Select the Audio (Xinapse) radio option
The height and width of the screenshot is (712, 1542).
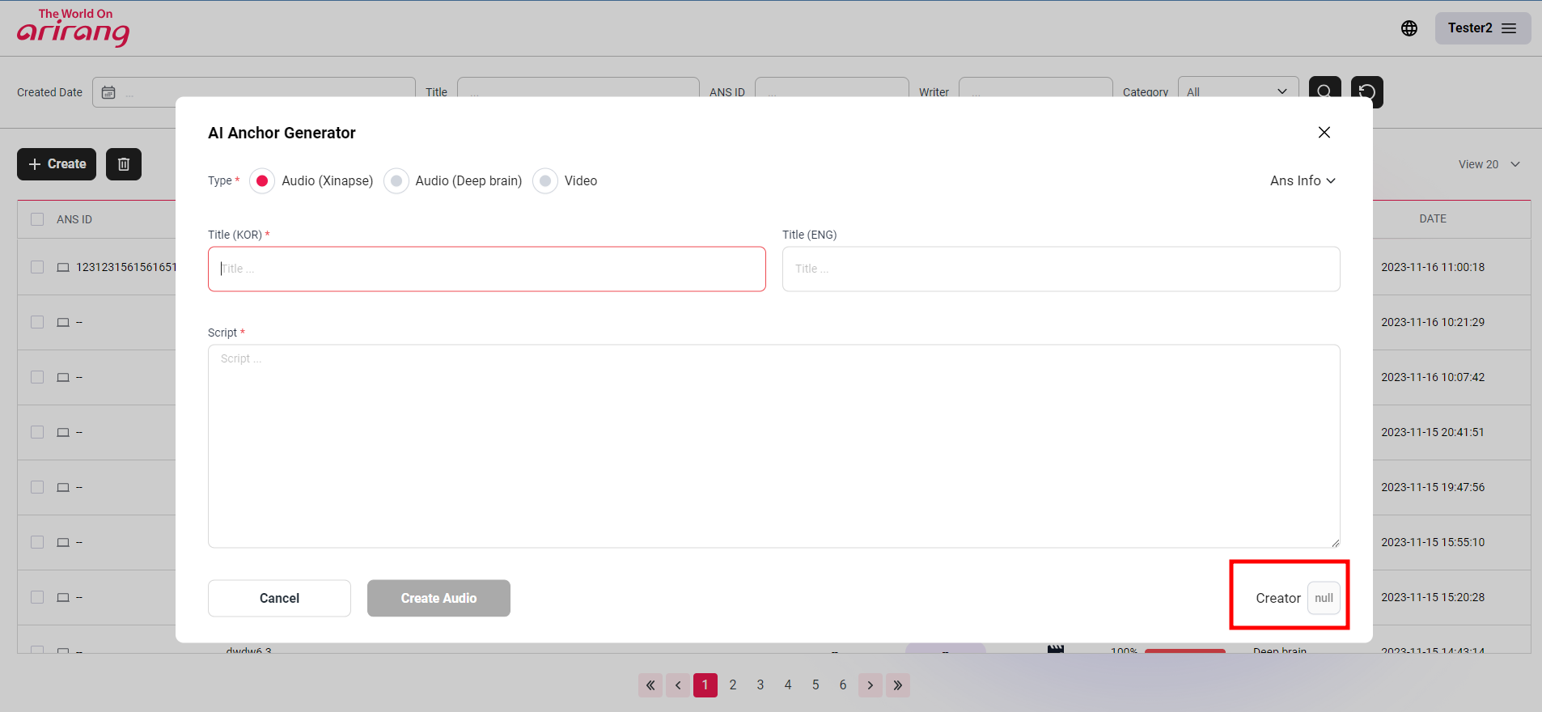[x=262, y=181]
